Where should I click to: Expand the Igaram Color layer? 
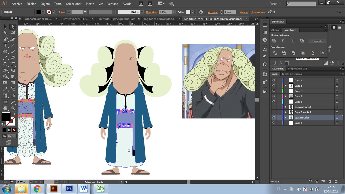286,117
